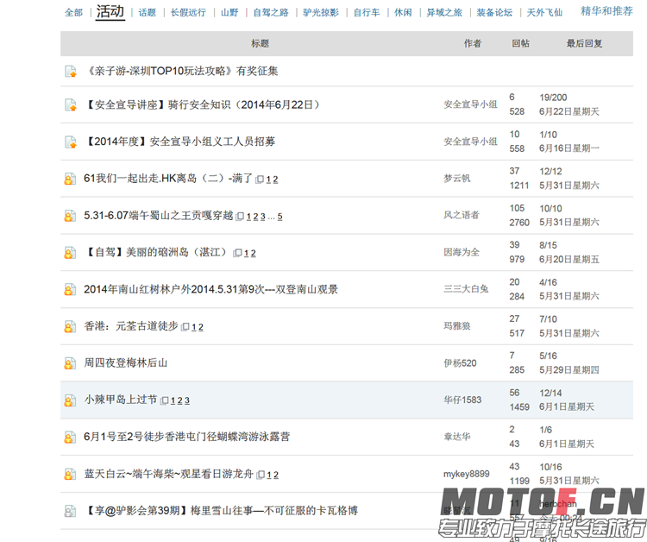Click the 最后回复 column header

pos(584,43)
